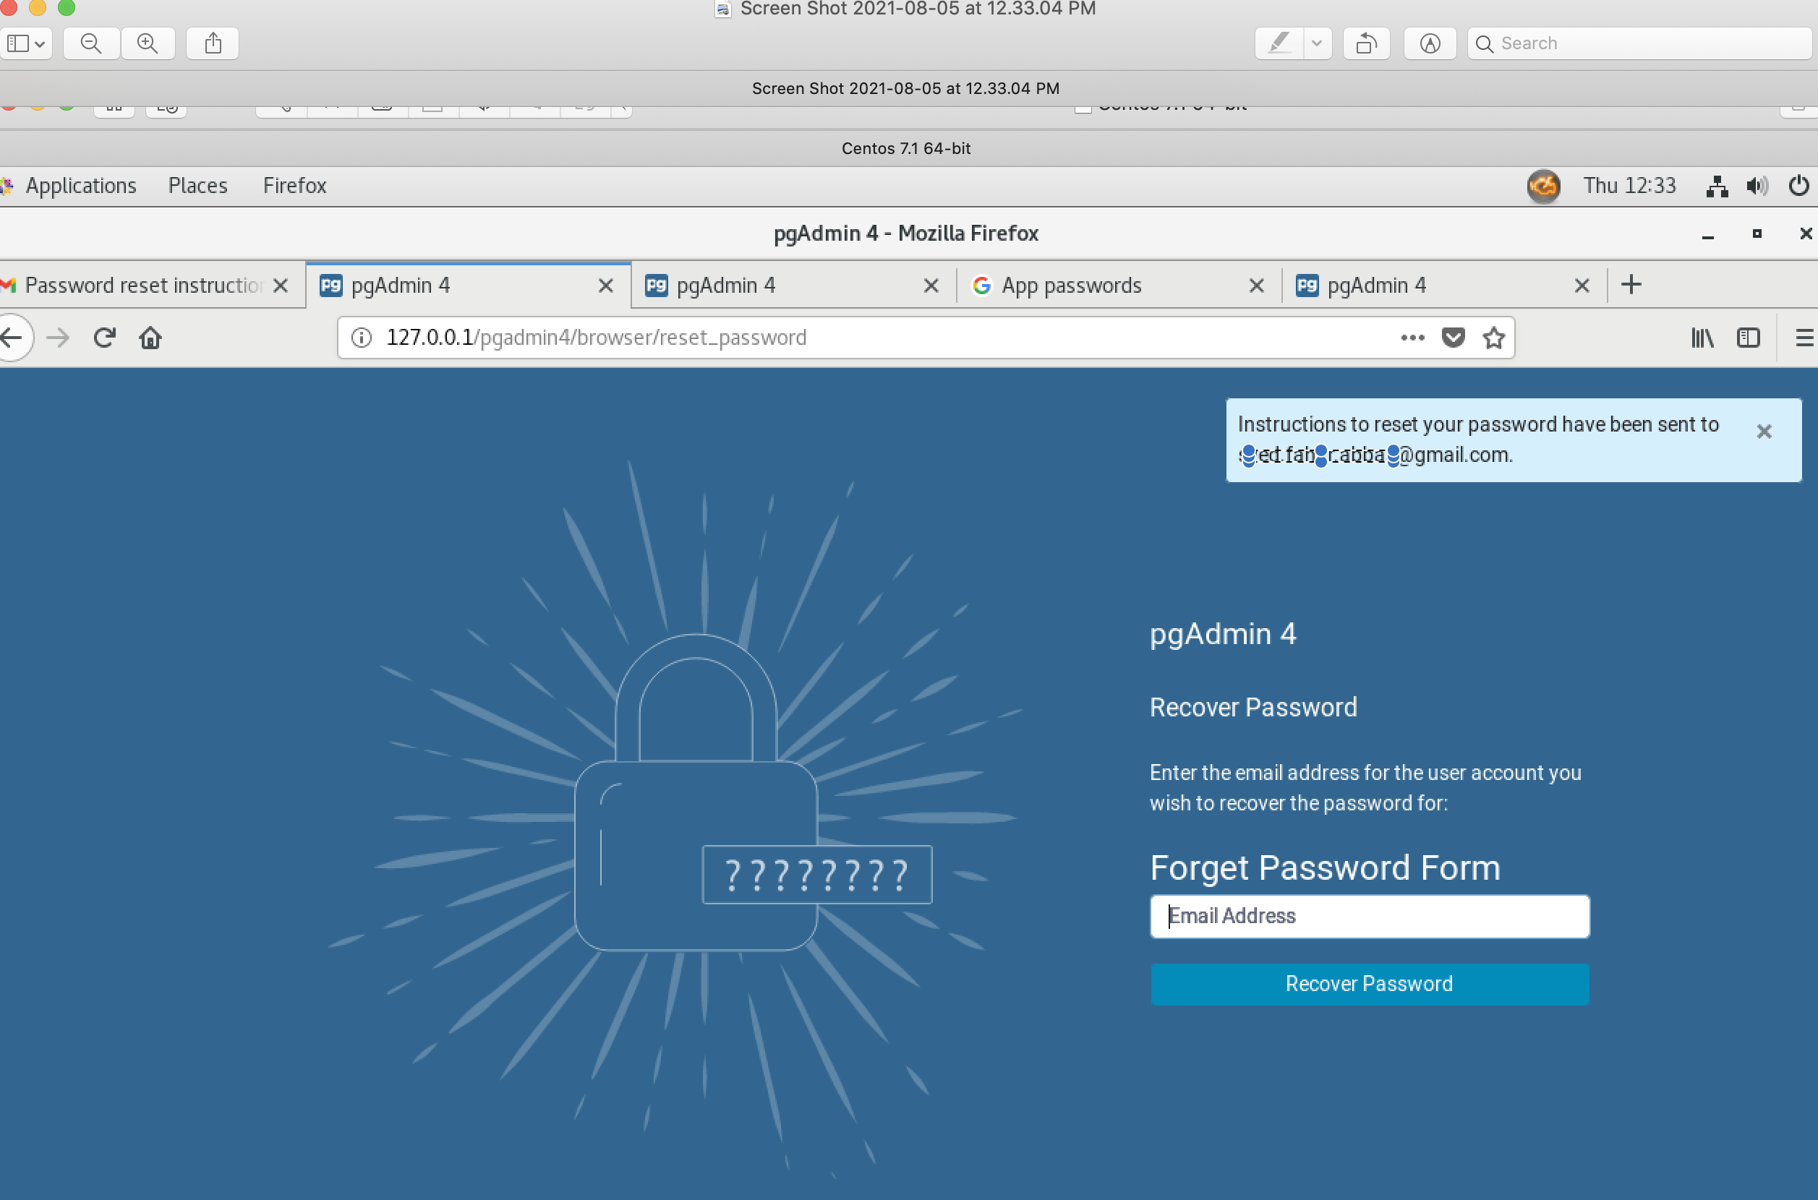Click inside the Email Address field
Screen dimensions: 1818x1200
(x=1369, y=915)
